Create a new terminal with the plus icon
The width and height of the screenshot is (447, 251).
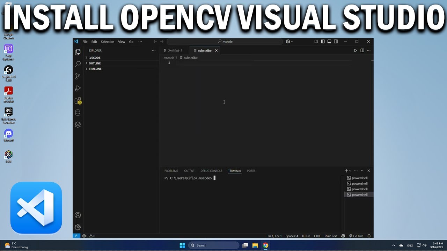346,171
